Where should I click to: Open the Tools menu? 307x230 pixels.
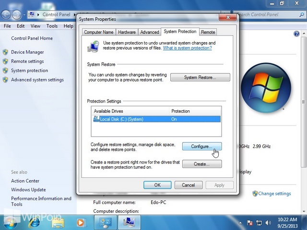[52, 26]
